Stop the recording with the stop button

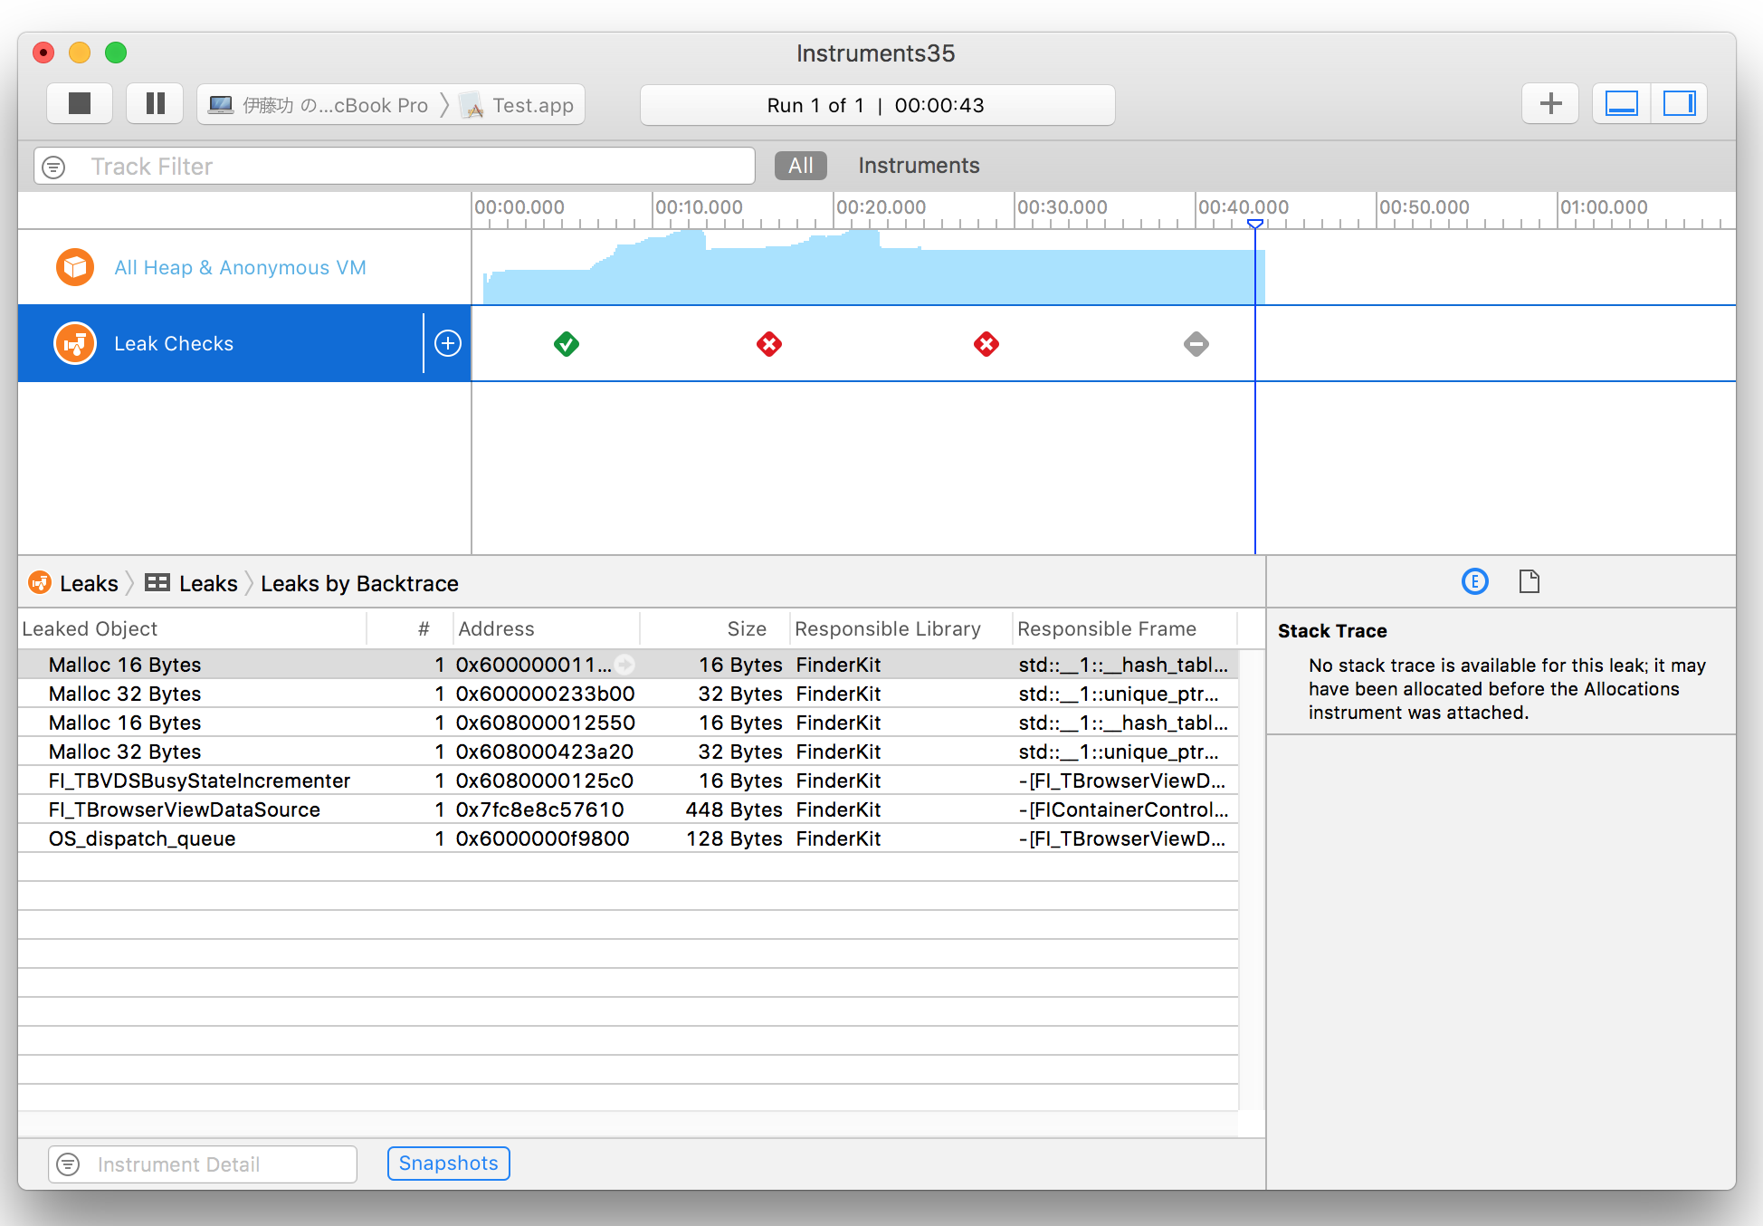point(80,104)
